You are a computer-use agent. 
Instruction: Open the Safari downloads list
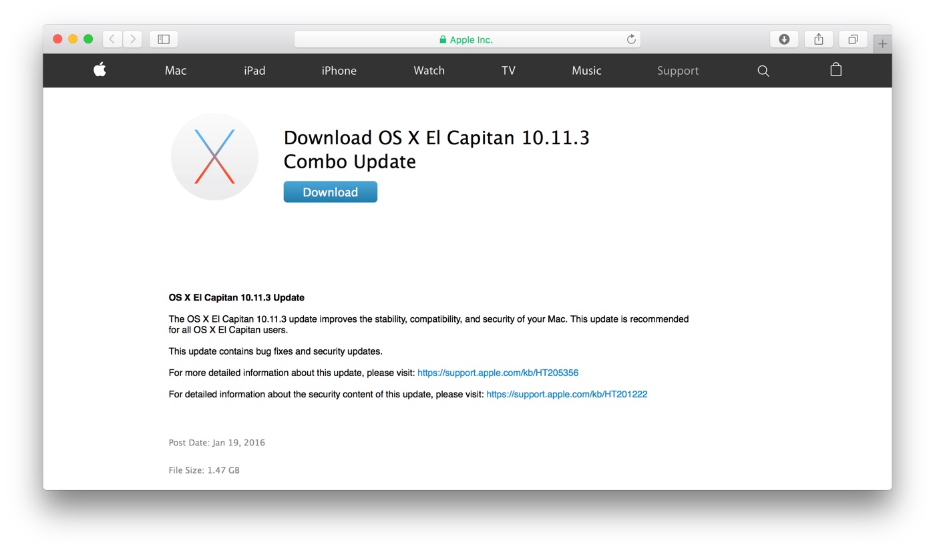pos(784,39)
